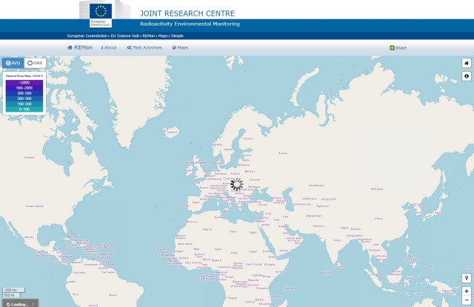
Task: Open the About menu item
Action: (109, 47)
